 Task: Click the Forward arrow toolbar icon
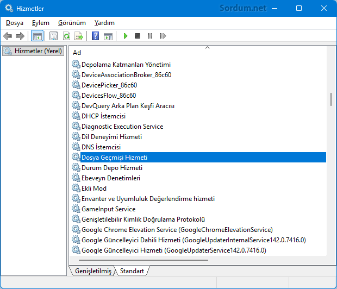[20, 36]
